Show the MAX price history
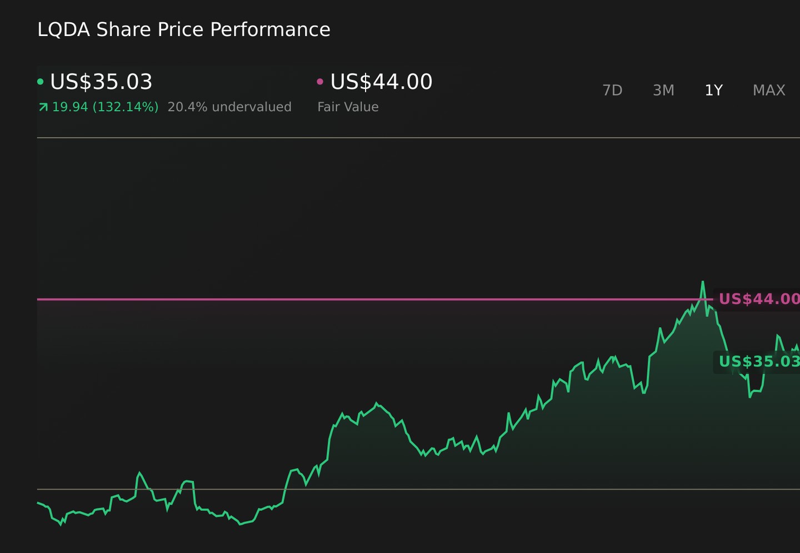Screen dimensions: 800x553 [x=769, y=91]
